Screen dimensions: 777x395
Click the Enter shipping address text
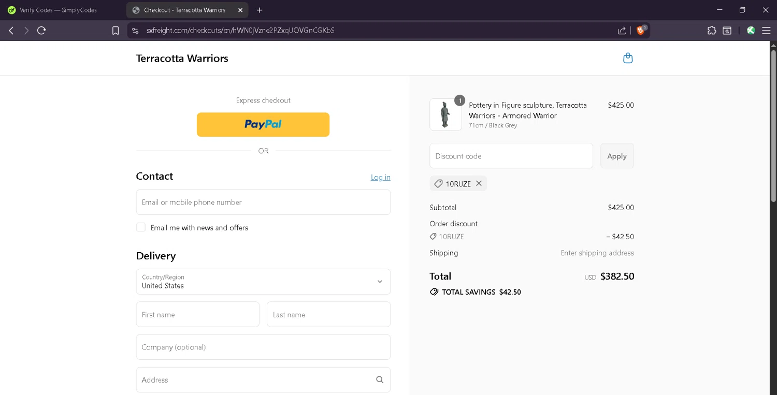tap(597, 253)
